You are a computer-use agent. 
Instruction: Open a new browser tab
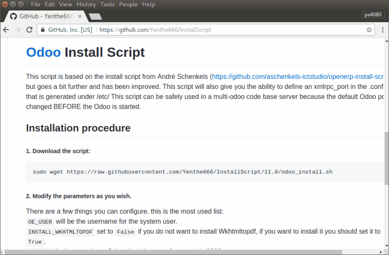point(95,17)
